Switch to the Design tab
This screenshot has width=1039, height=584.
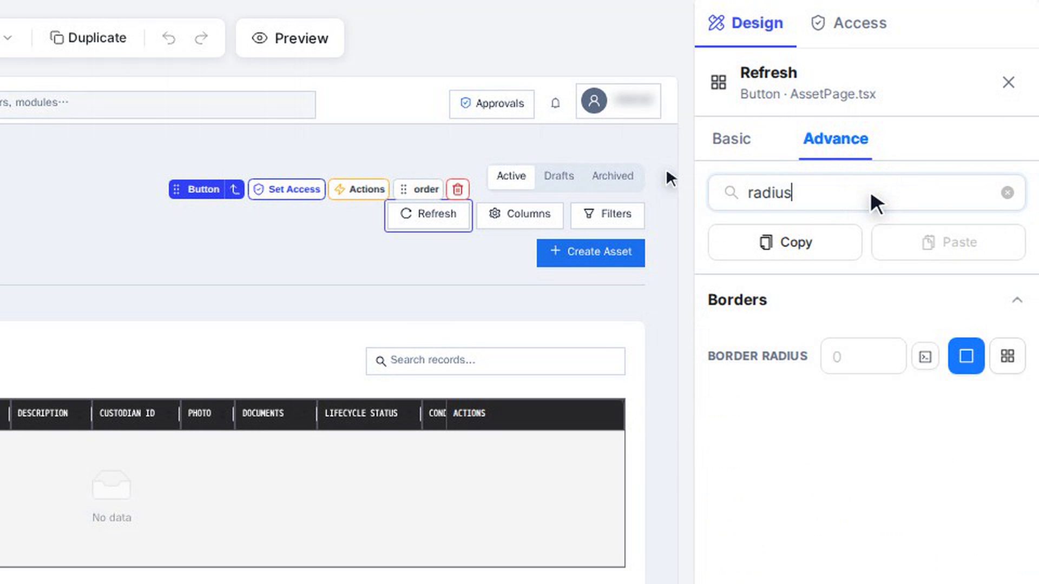click(746, 23)
